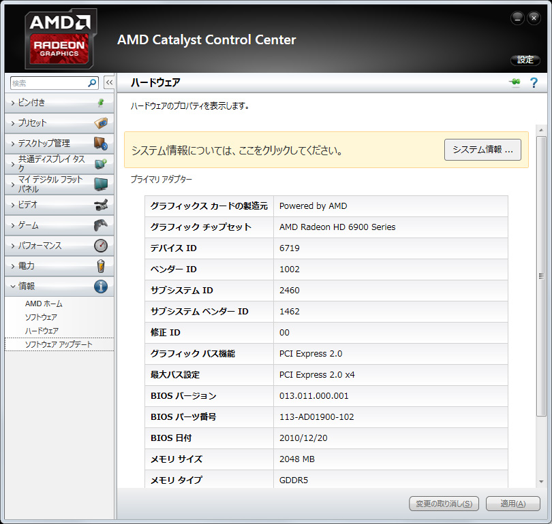Open the 設定 settings button
This screenshot has height=524, width=552.
pos(525,60)
